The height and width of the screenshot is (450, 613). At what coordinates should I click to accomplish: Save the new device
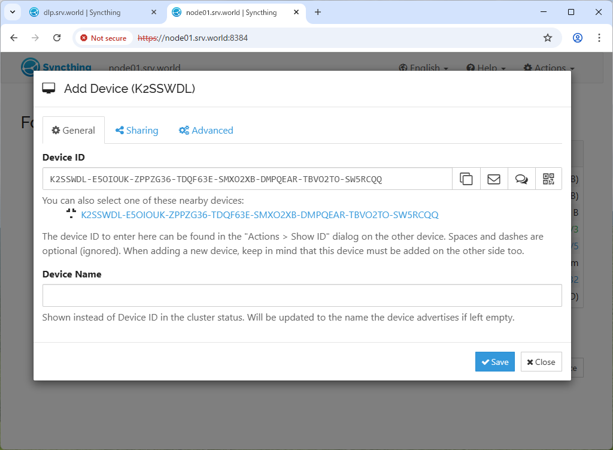coord(494,362)
